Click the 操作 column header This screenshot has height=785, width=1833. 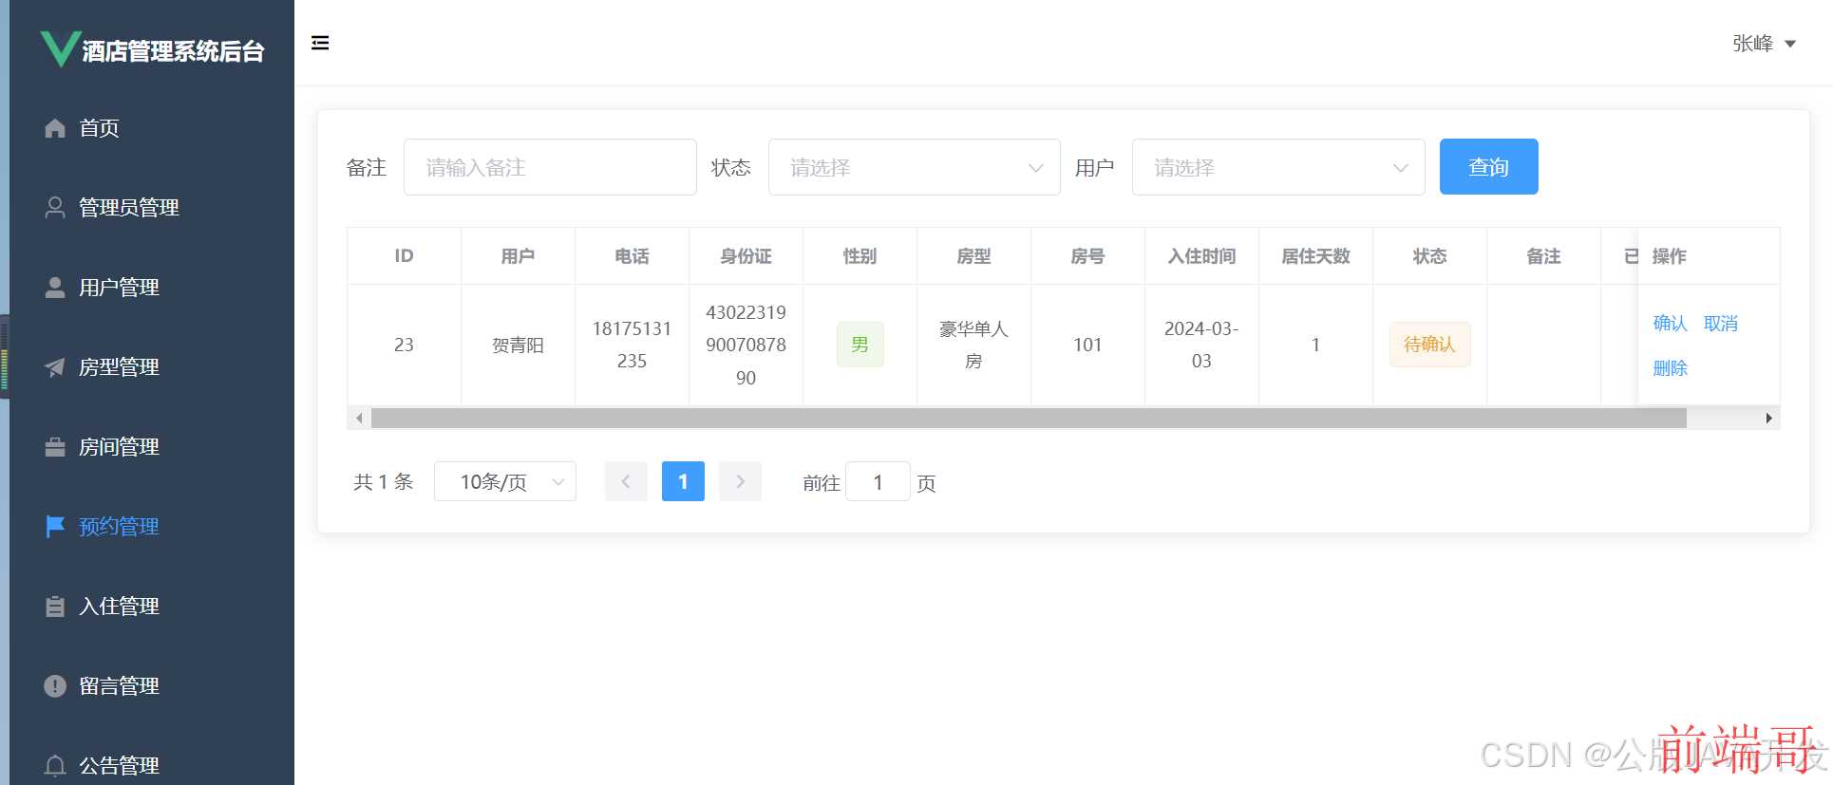click(x=1709, y=256)
